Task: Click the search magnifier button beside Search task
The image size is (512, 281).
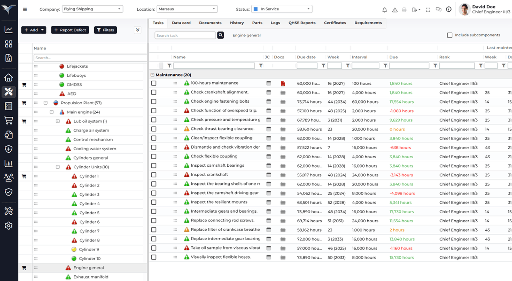Action: [x=220, y=35]
